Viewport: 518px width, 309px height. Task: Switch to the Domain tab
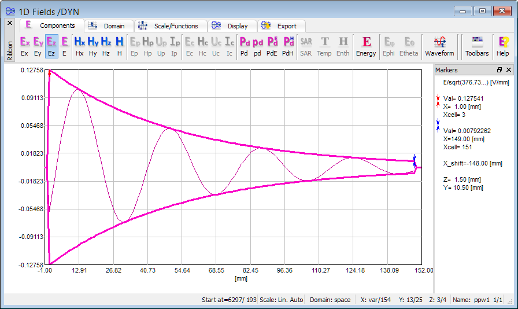pyautogui.click(x=109, y=26)
